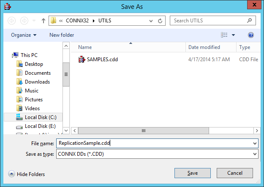Click the Documents folder icon

tap(19, 73)
